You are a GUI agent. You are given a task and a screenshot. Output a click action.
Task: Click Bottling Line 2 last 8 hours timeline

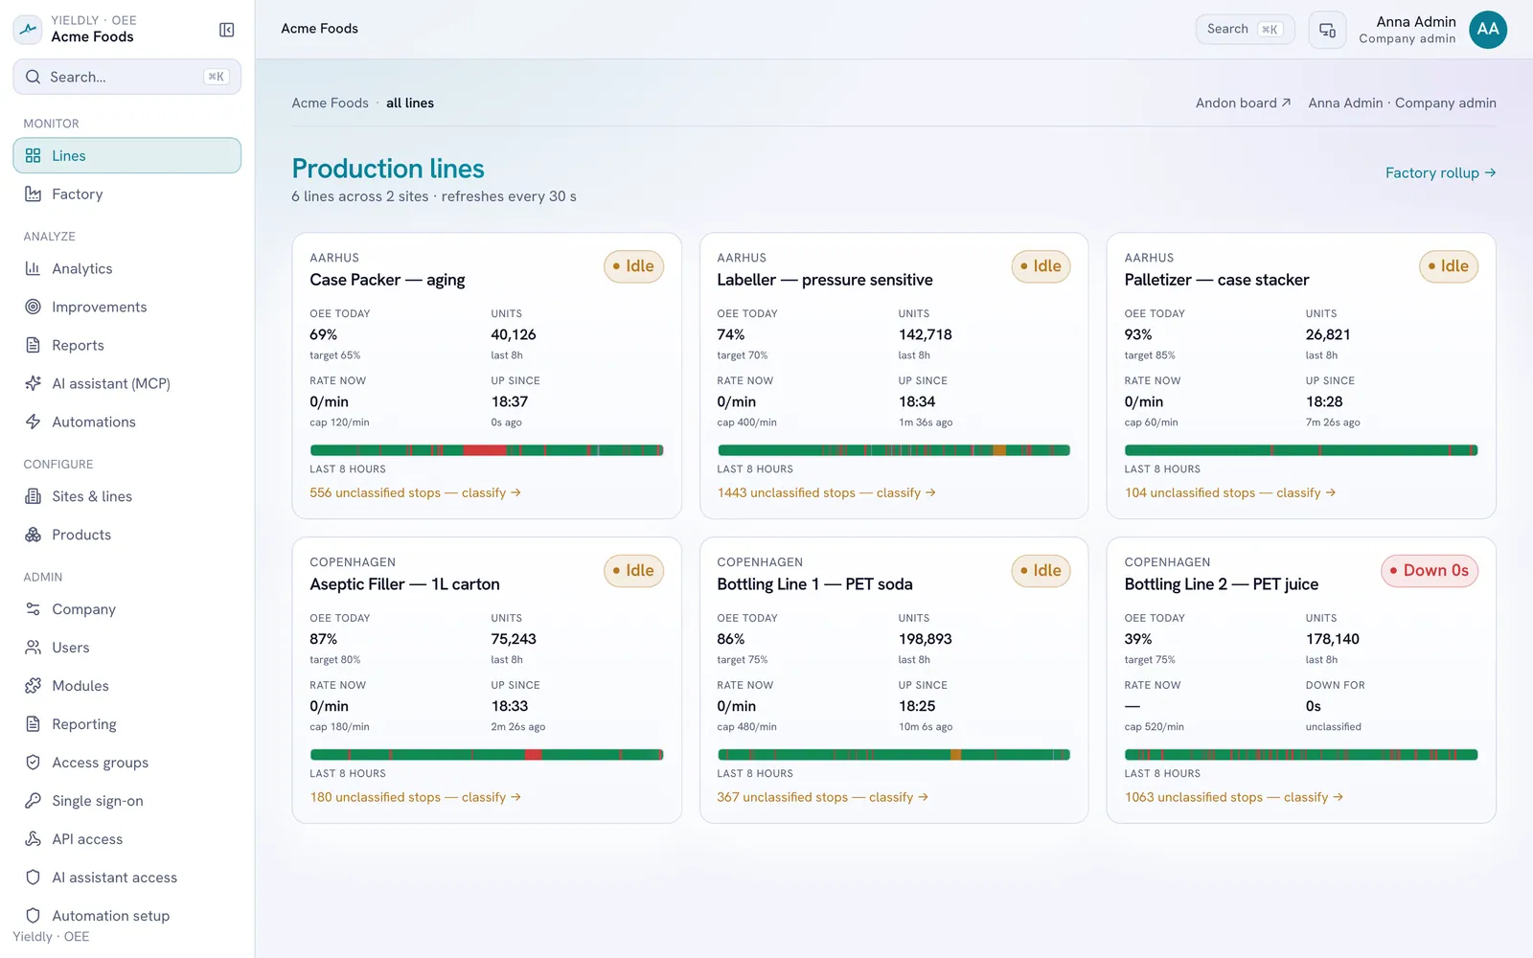point(1301,755)
